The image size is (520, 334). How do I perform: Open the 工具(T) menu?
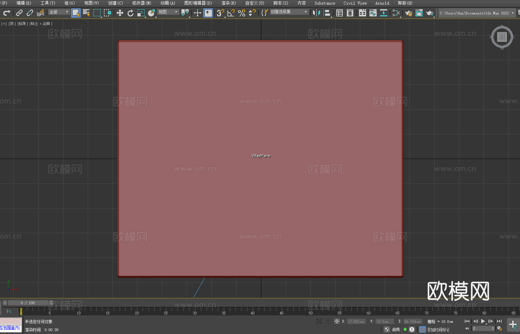pos(48,3)
